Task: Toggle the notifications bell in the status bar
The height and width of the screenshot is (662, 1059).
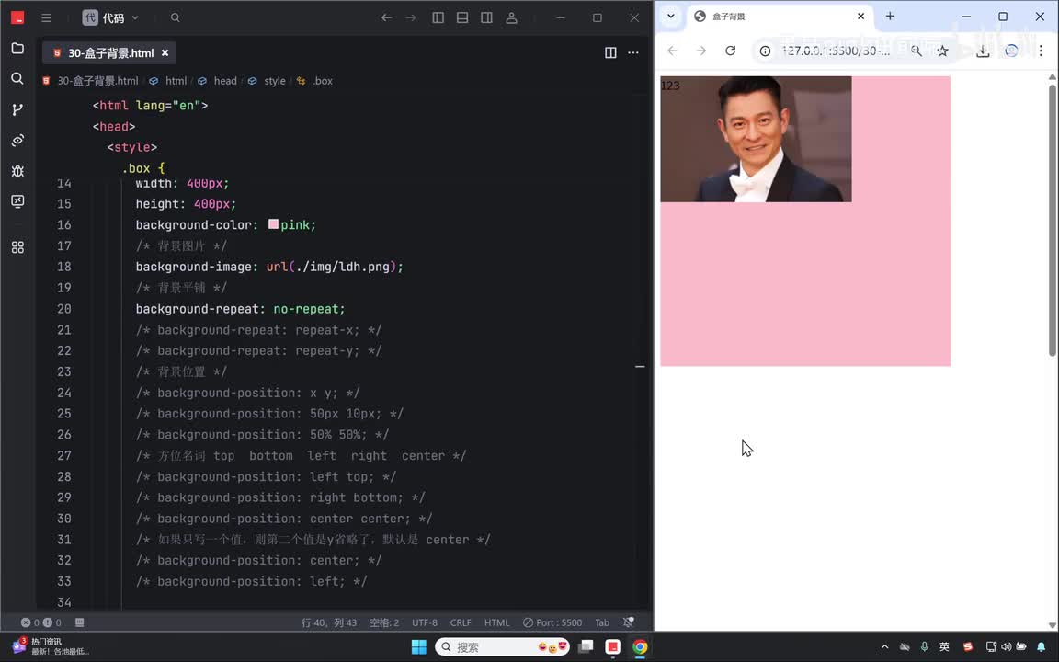Action: pos(629,622)
